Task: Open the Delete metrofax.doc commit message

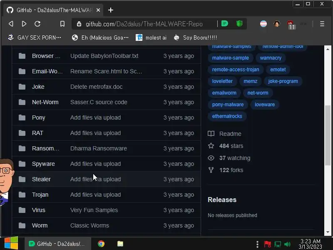Action: click(97, 87)
